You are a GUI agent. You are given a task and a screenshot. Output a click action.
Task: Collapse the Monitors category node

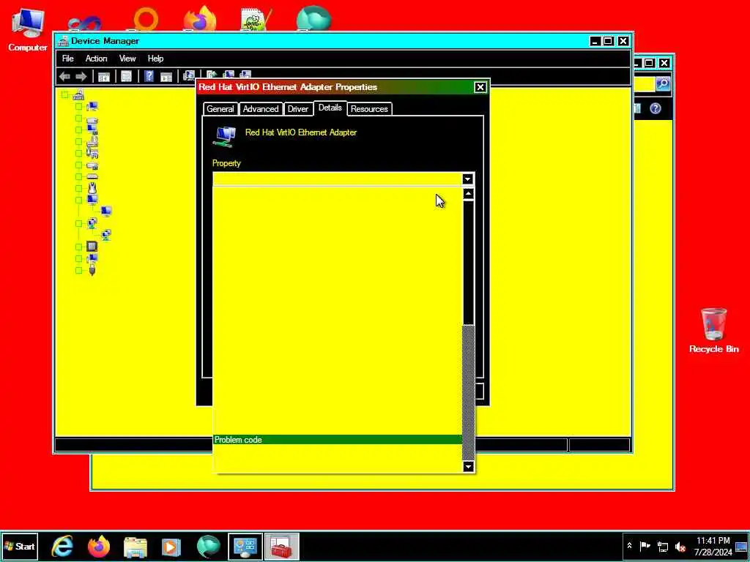(79, 200)
